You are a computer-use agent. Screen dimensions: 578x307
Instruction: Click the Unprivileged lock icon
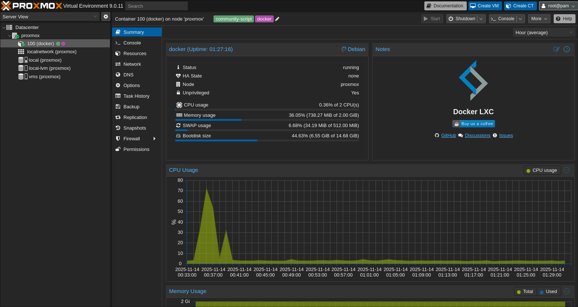(x=178, y=93)
